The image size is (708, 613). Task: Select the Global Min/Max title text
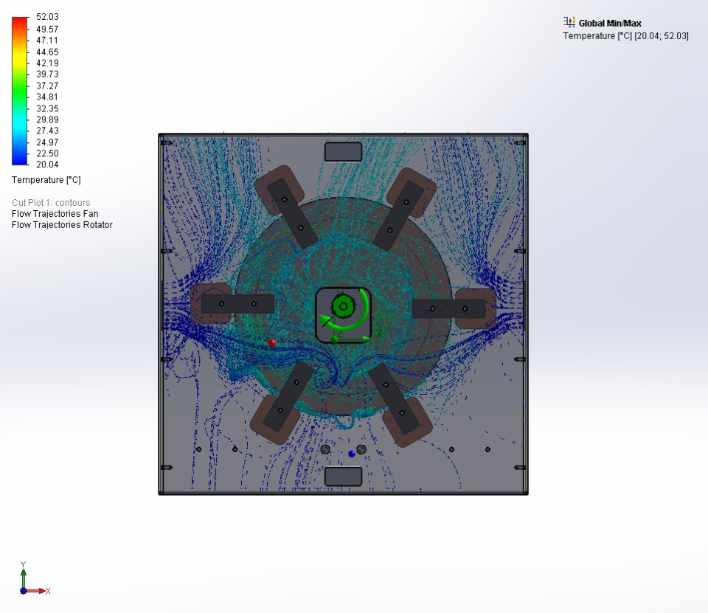(610, 23)
